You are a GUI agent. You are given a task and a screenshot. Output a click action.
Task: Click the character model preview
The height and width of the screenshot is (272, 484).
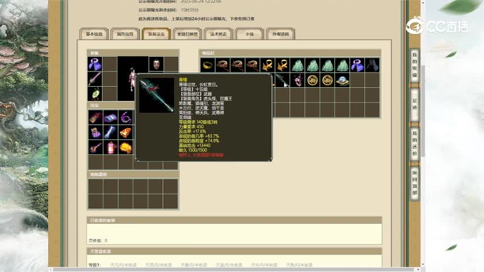[x=132, y=79]
